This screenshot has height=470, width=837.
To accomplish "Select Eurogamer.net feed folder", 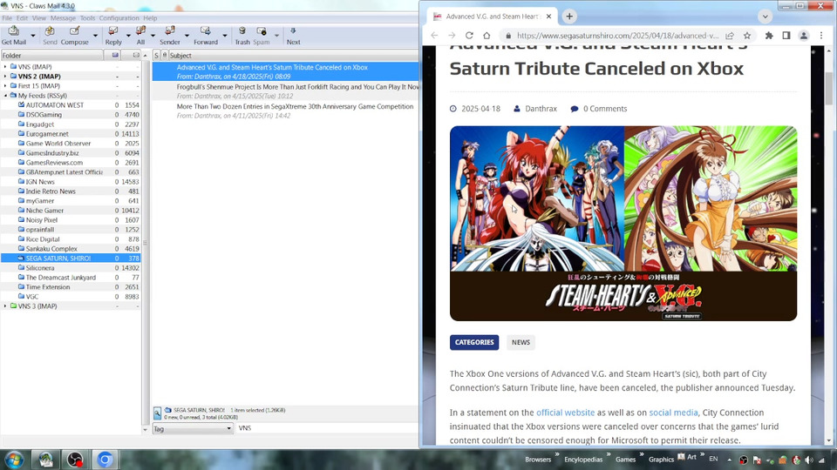I will 47,134.
